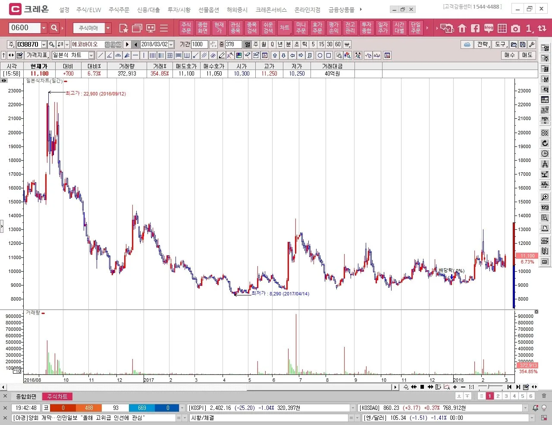Image resolution: width=552 pixels, height=425 pixels.
Task: Select the Fibonacci arc drawing tool
Action: coord(118,55)
